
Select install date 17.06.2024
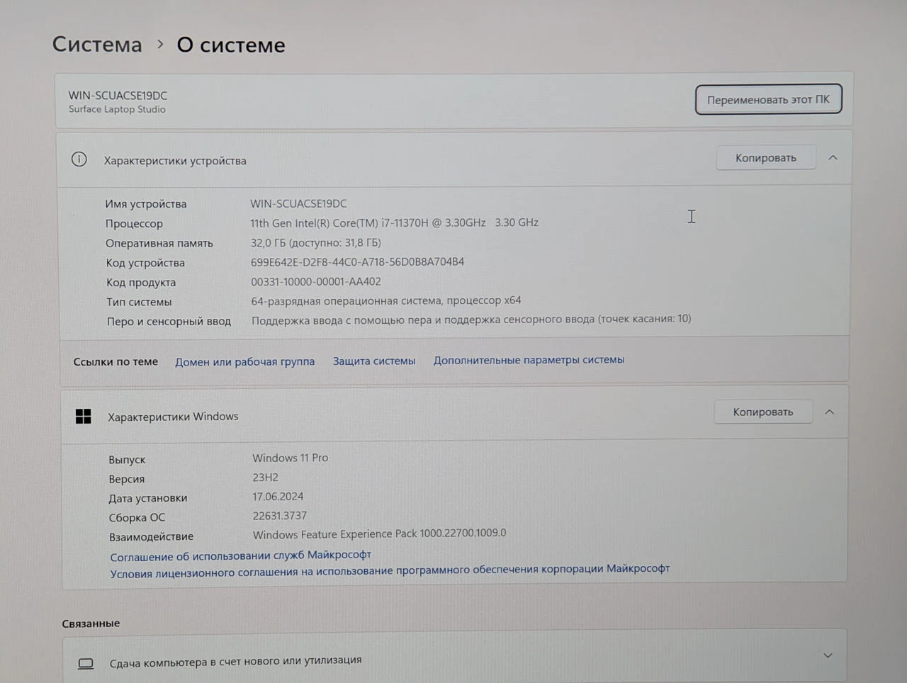click(x=278, y=497)
